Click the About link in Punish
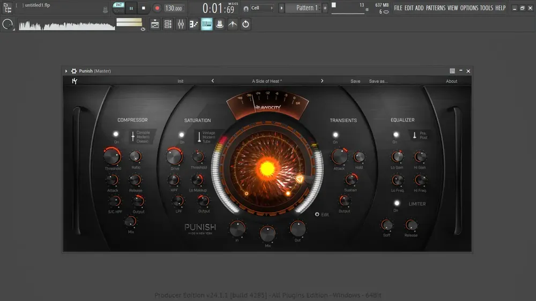536x301 pixels. (451, 81)
